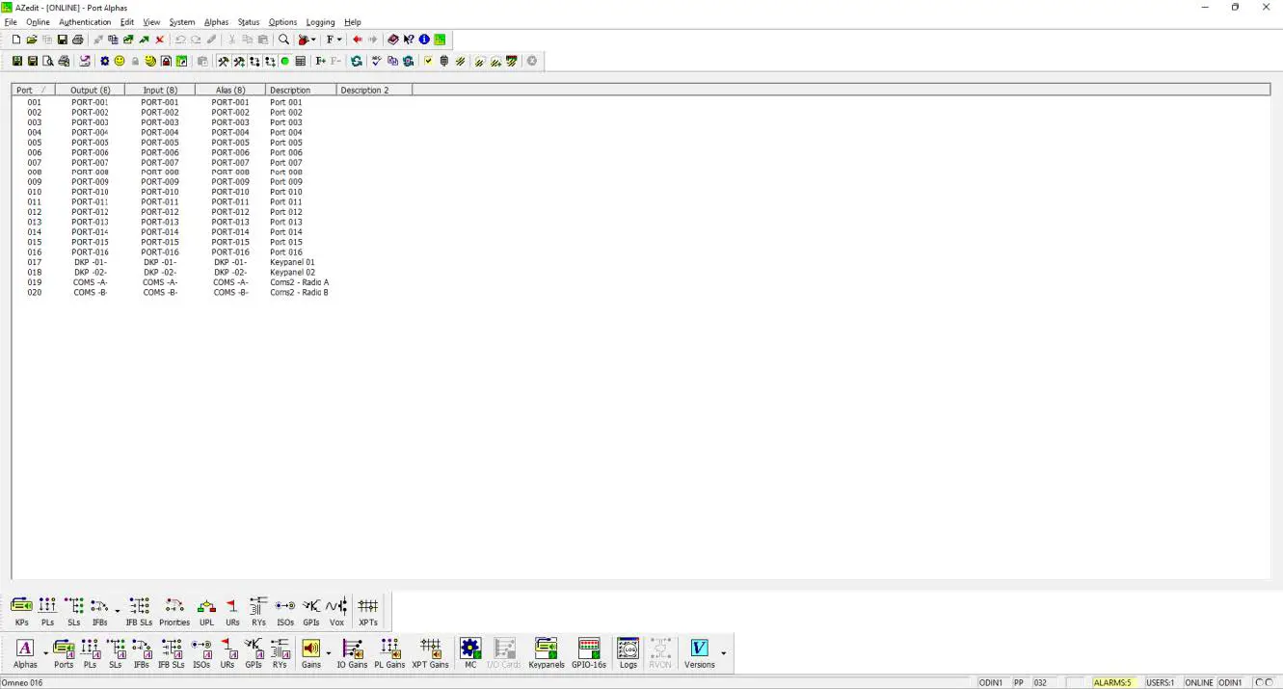Open the Vox setup icon
This screenshot has width=1283, height=689.
coord(336,611)
